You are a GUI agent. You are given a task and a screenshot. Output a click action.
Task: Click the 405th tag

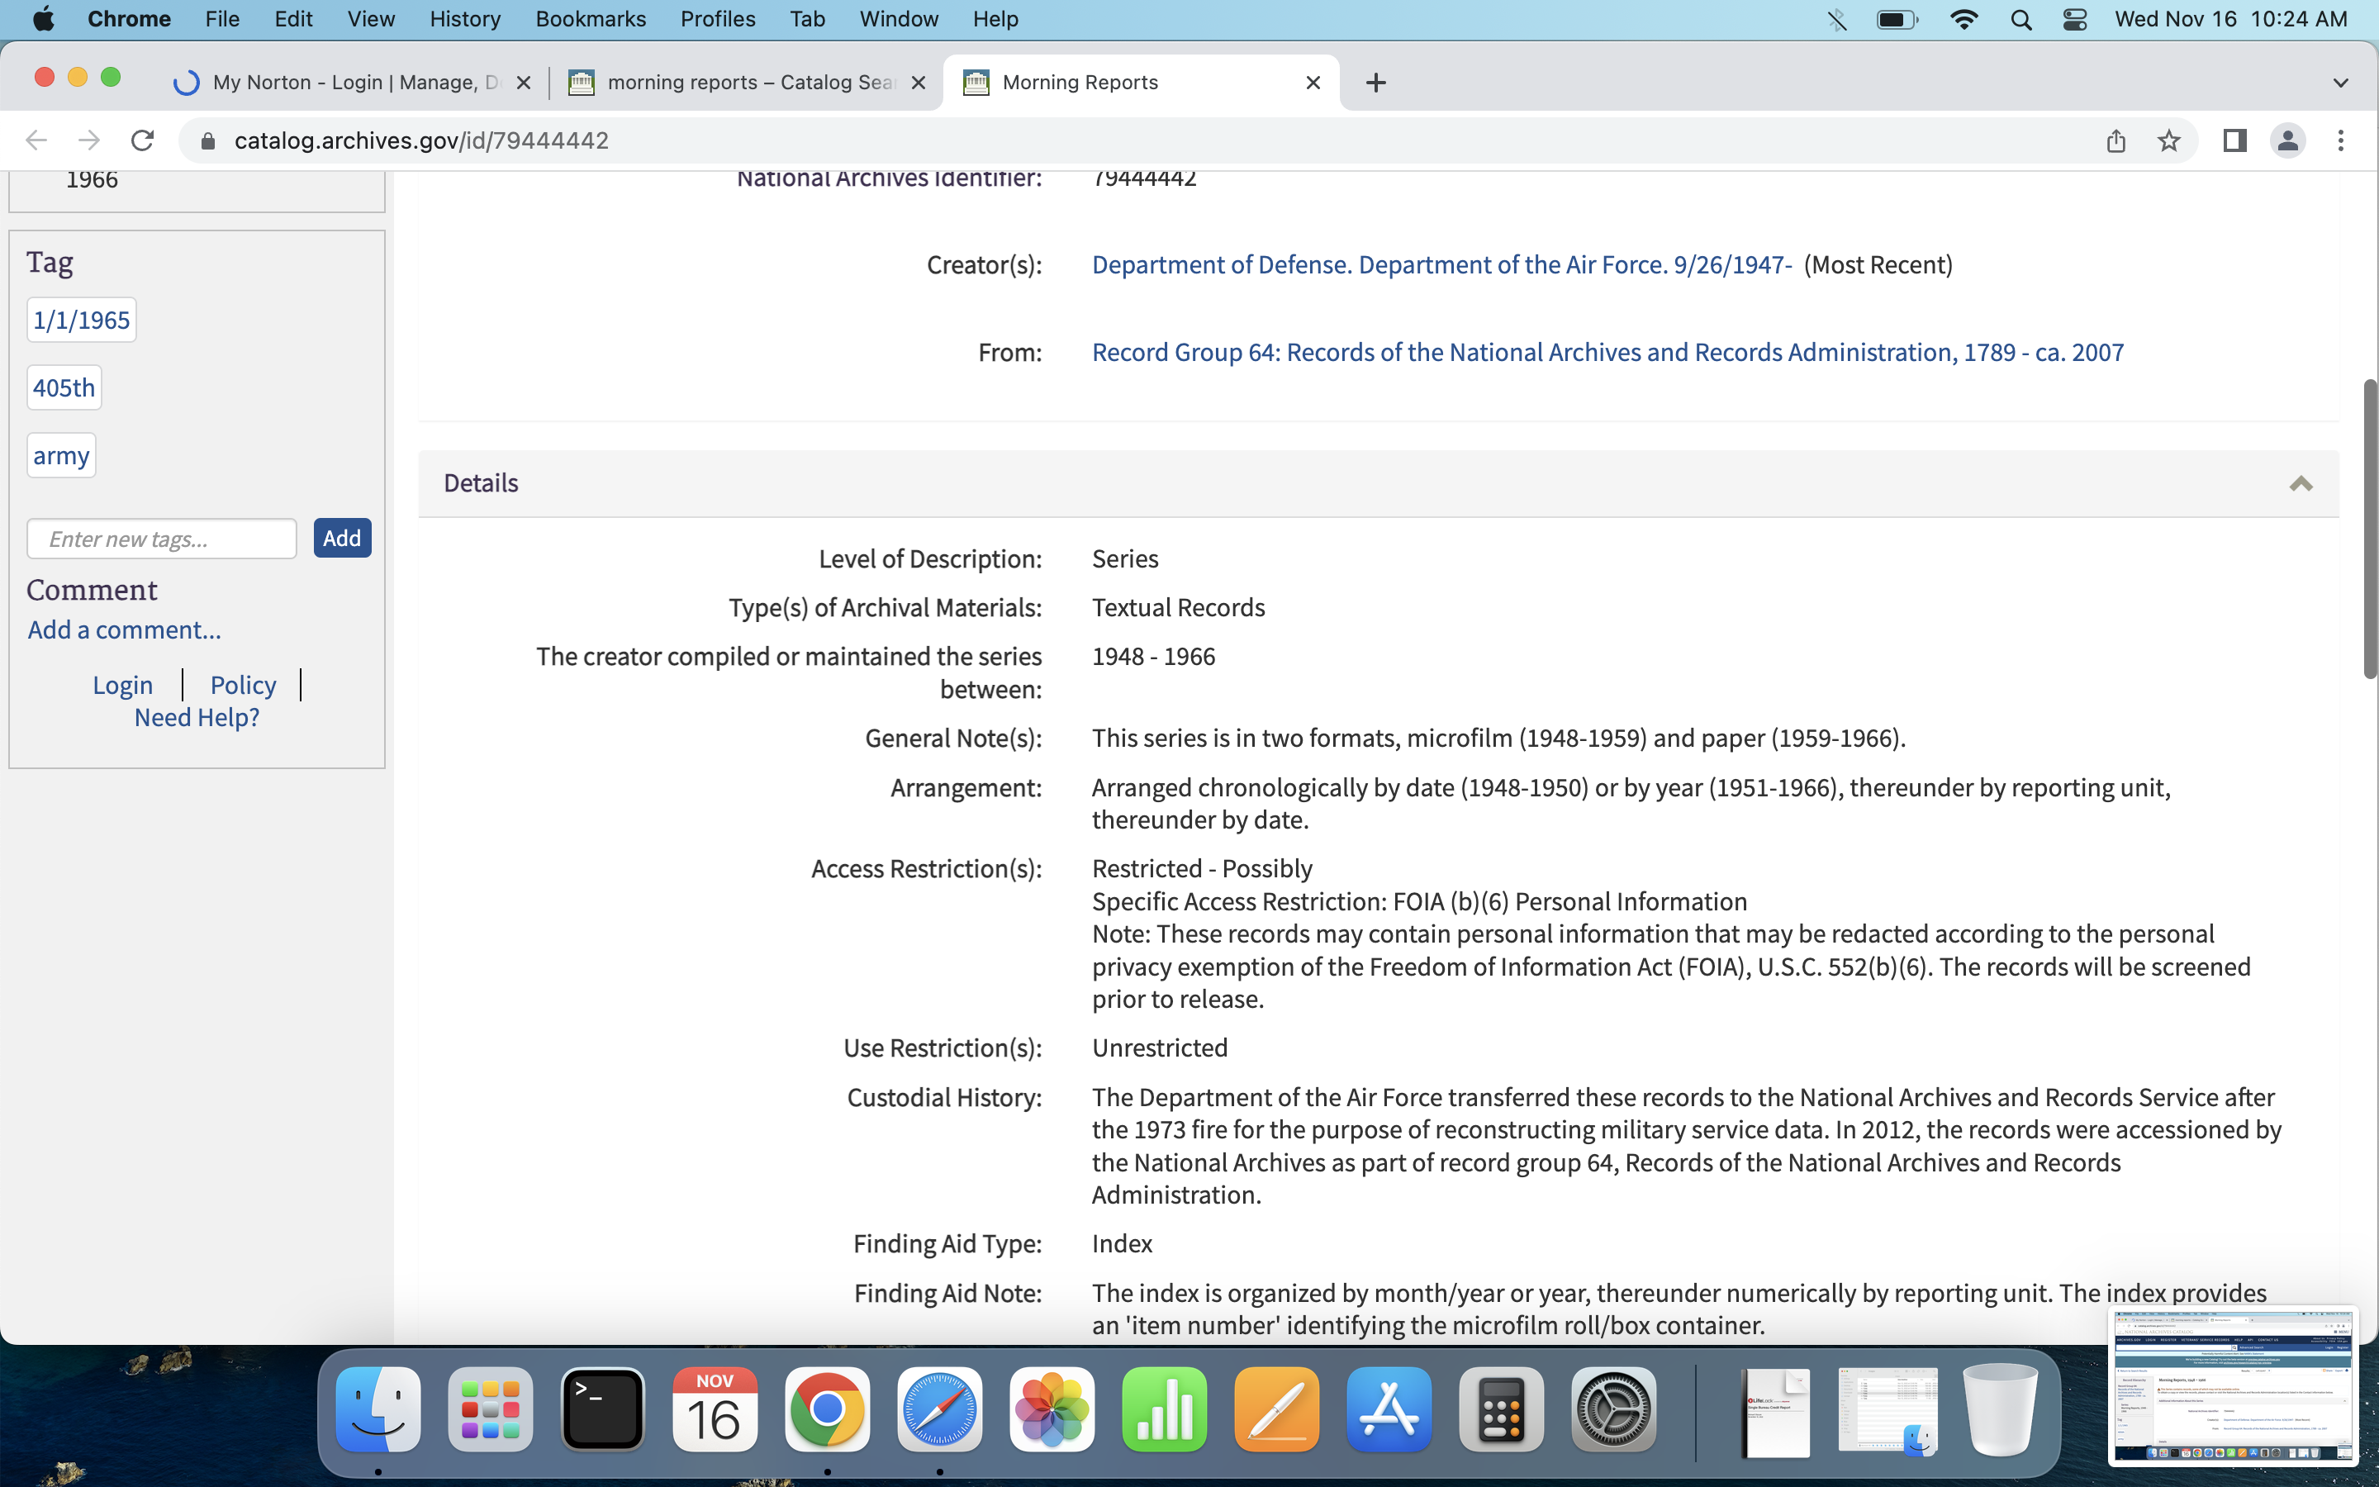(x=64, y=387)
